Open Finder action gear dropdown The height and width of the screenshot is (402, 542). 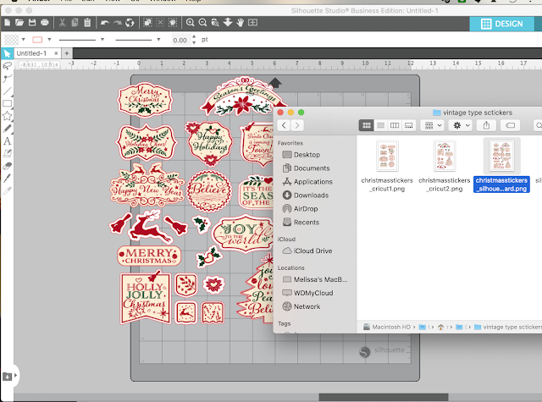460,125
